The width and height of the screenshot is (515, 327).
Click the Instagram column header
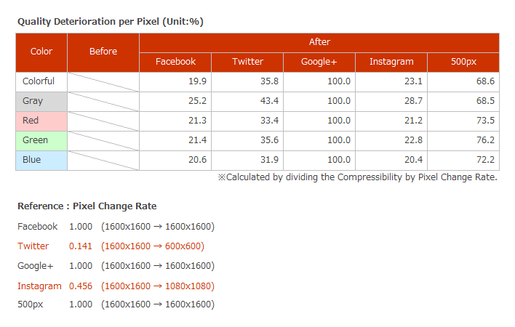click(391, 62)
